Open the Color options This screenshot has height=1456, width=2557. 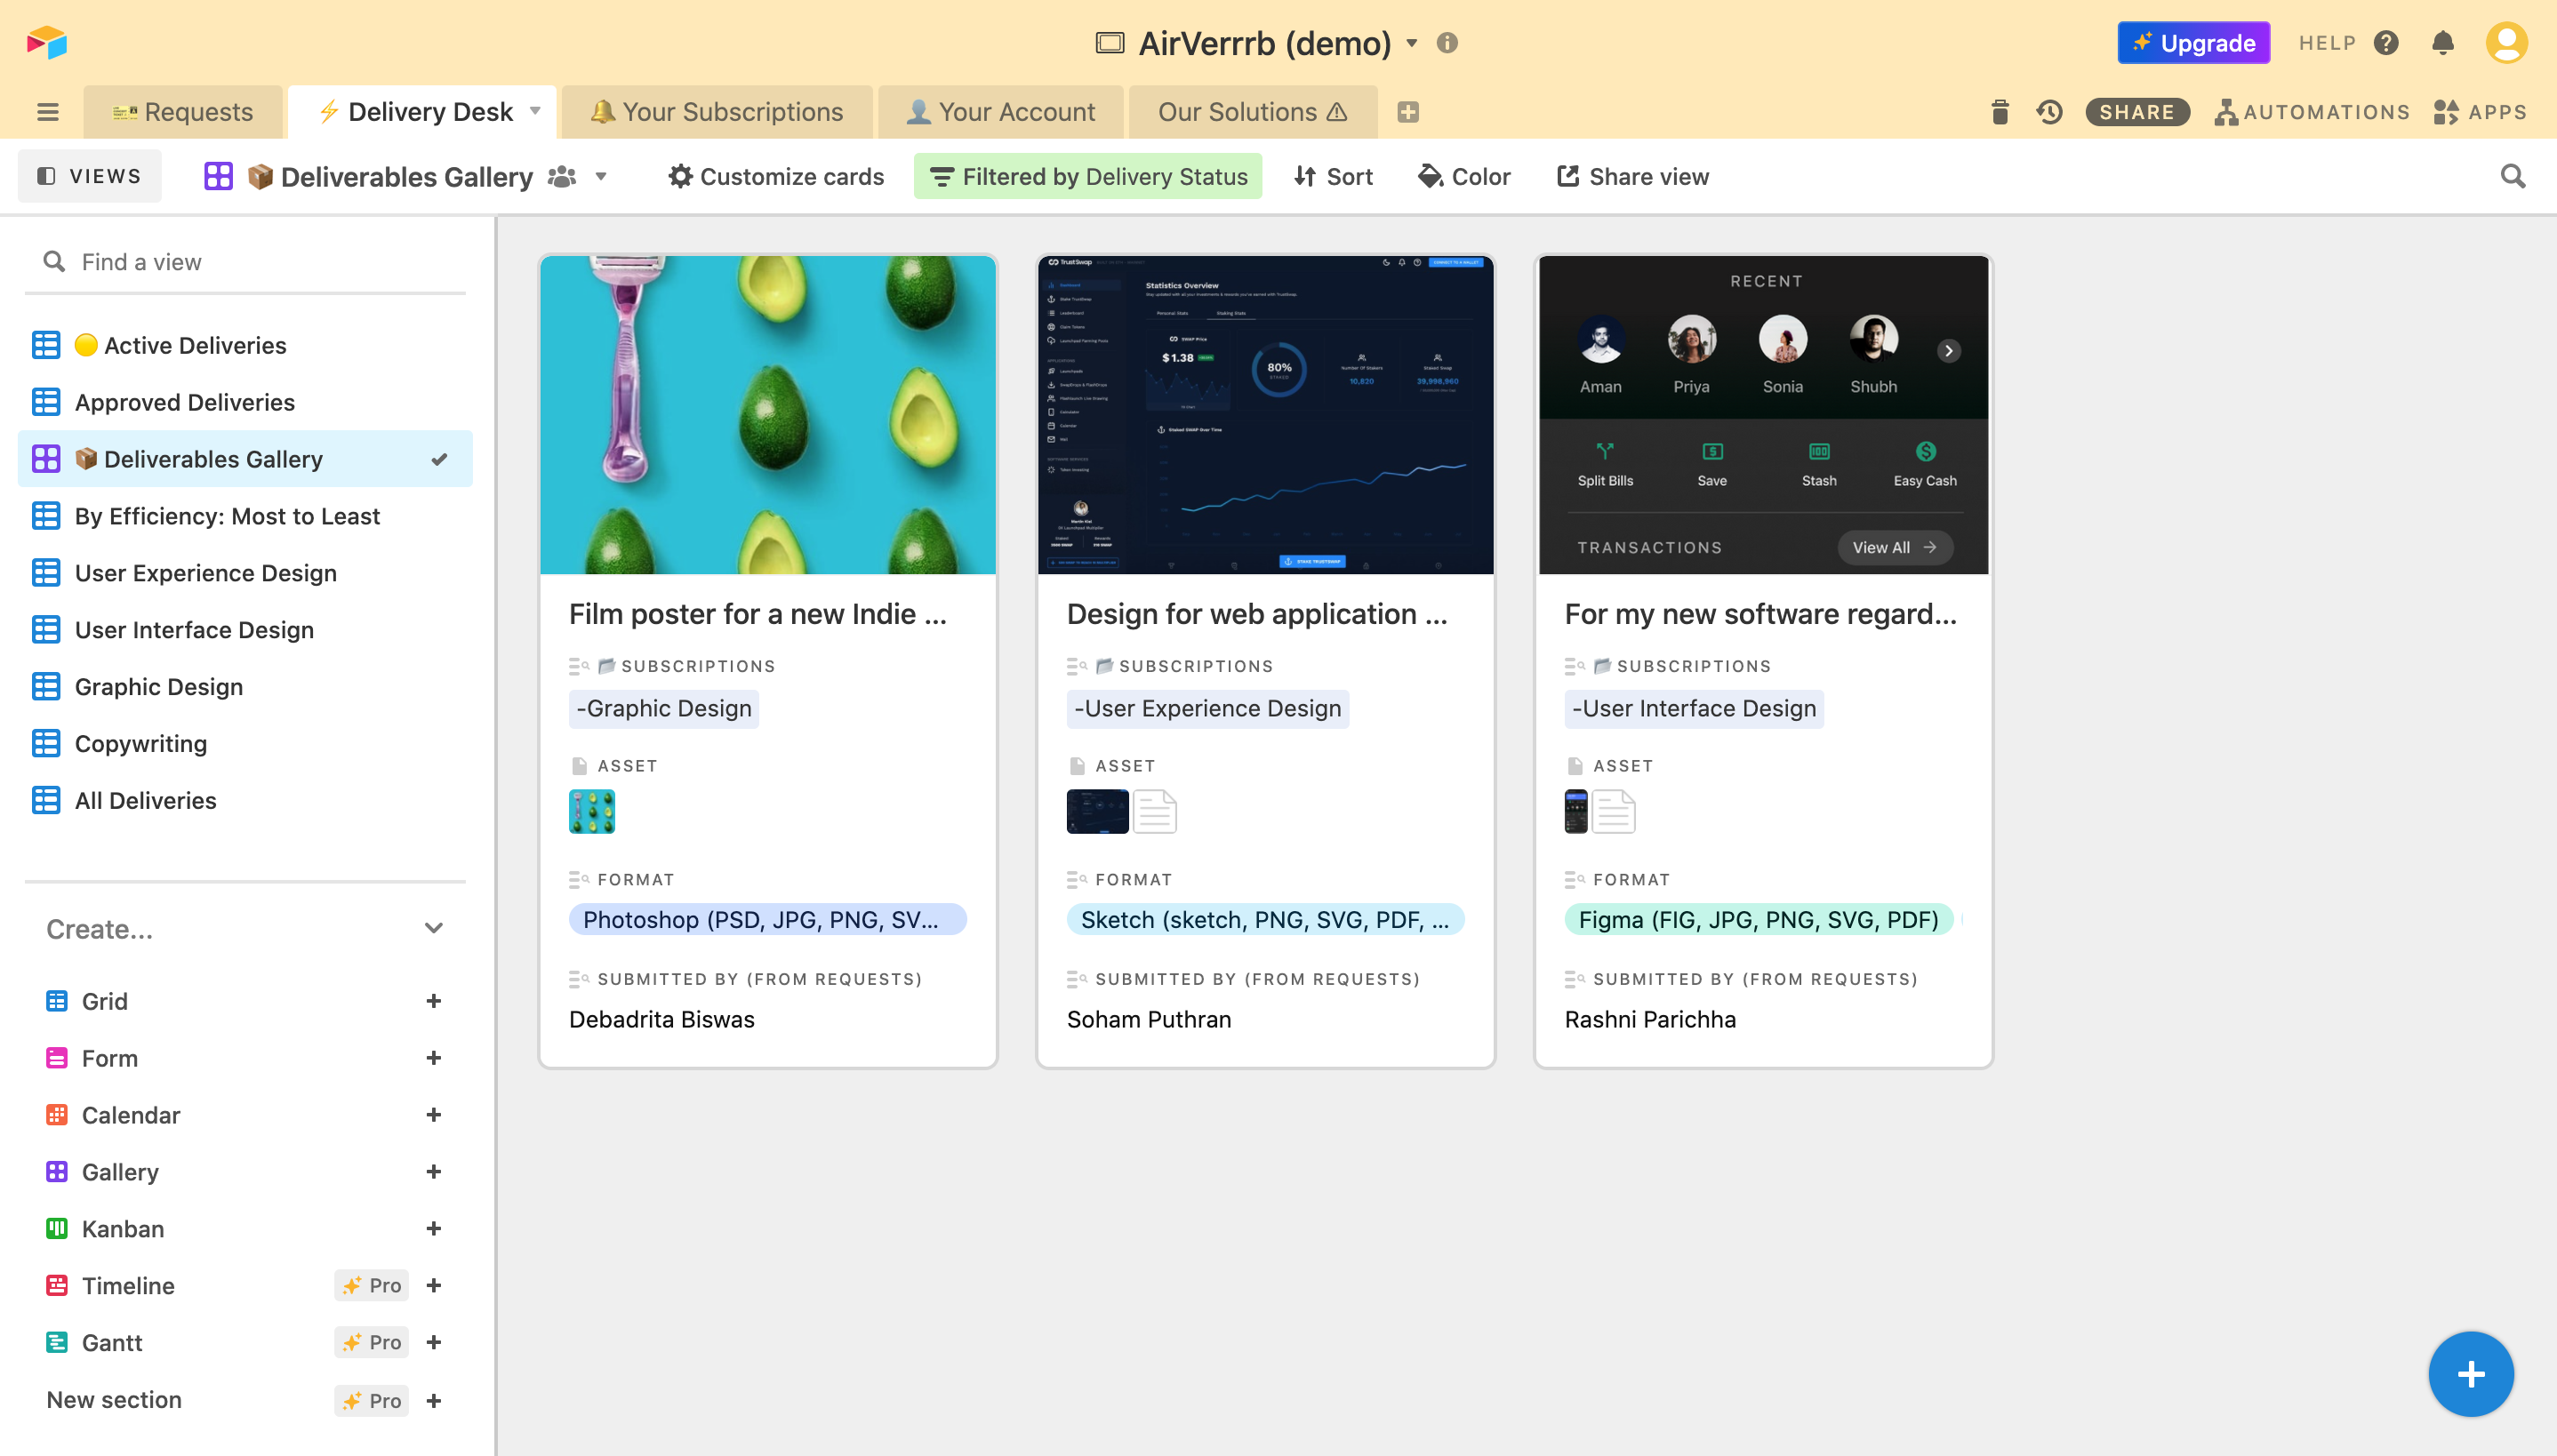coord(1464,177)
